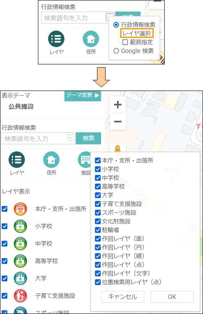
Task: Open the search options dropdown arrow beside lower search field
Action: [71, 138]
